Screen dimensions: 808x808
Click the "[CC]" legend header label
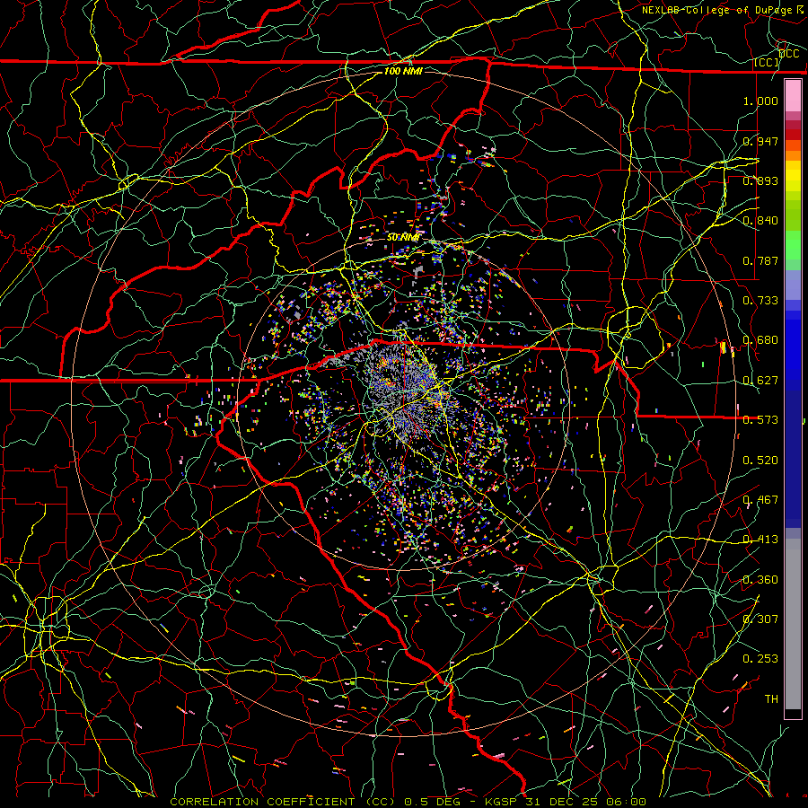tap(767, 62)
